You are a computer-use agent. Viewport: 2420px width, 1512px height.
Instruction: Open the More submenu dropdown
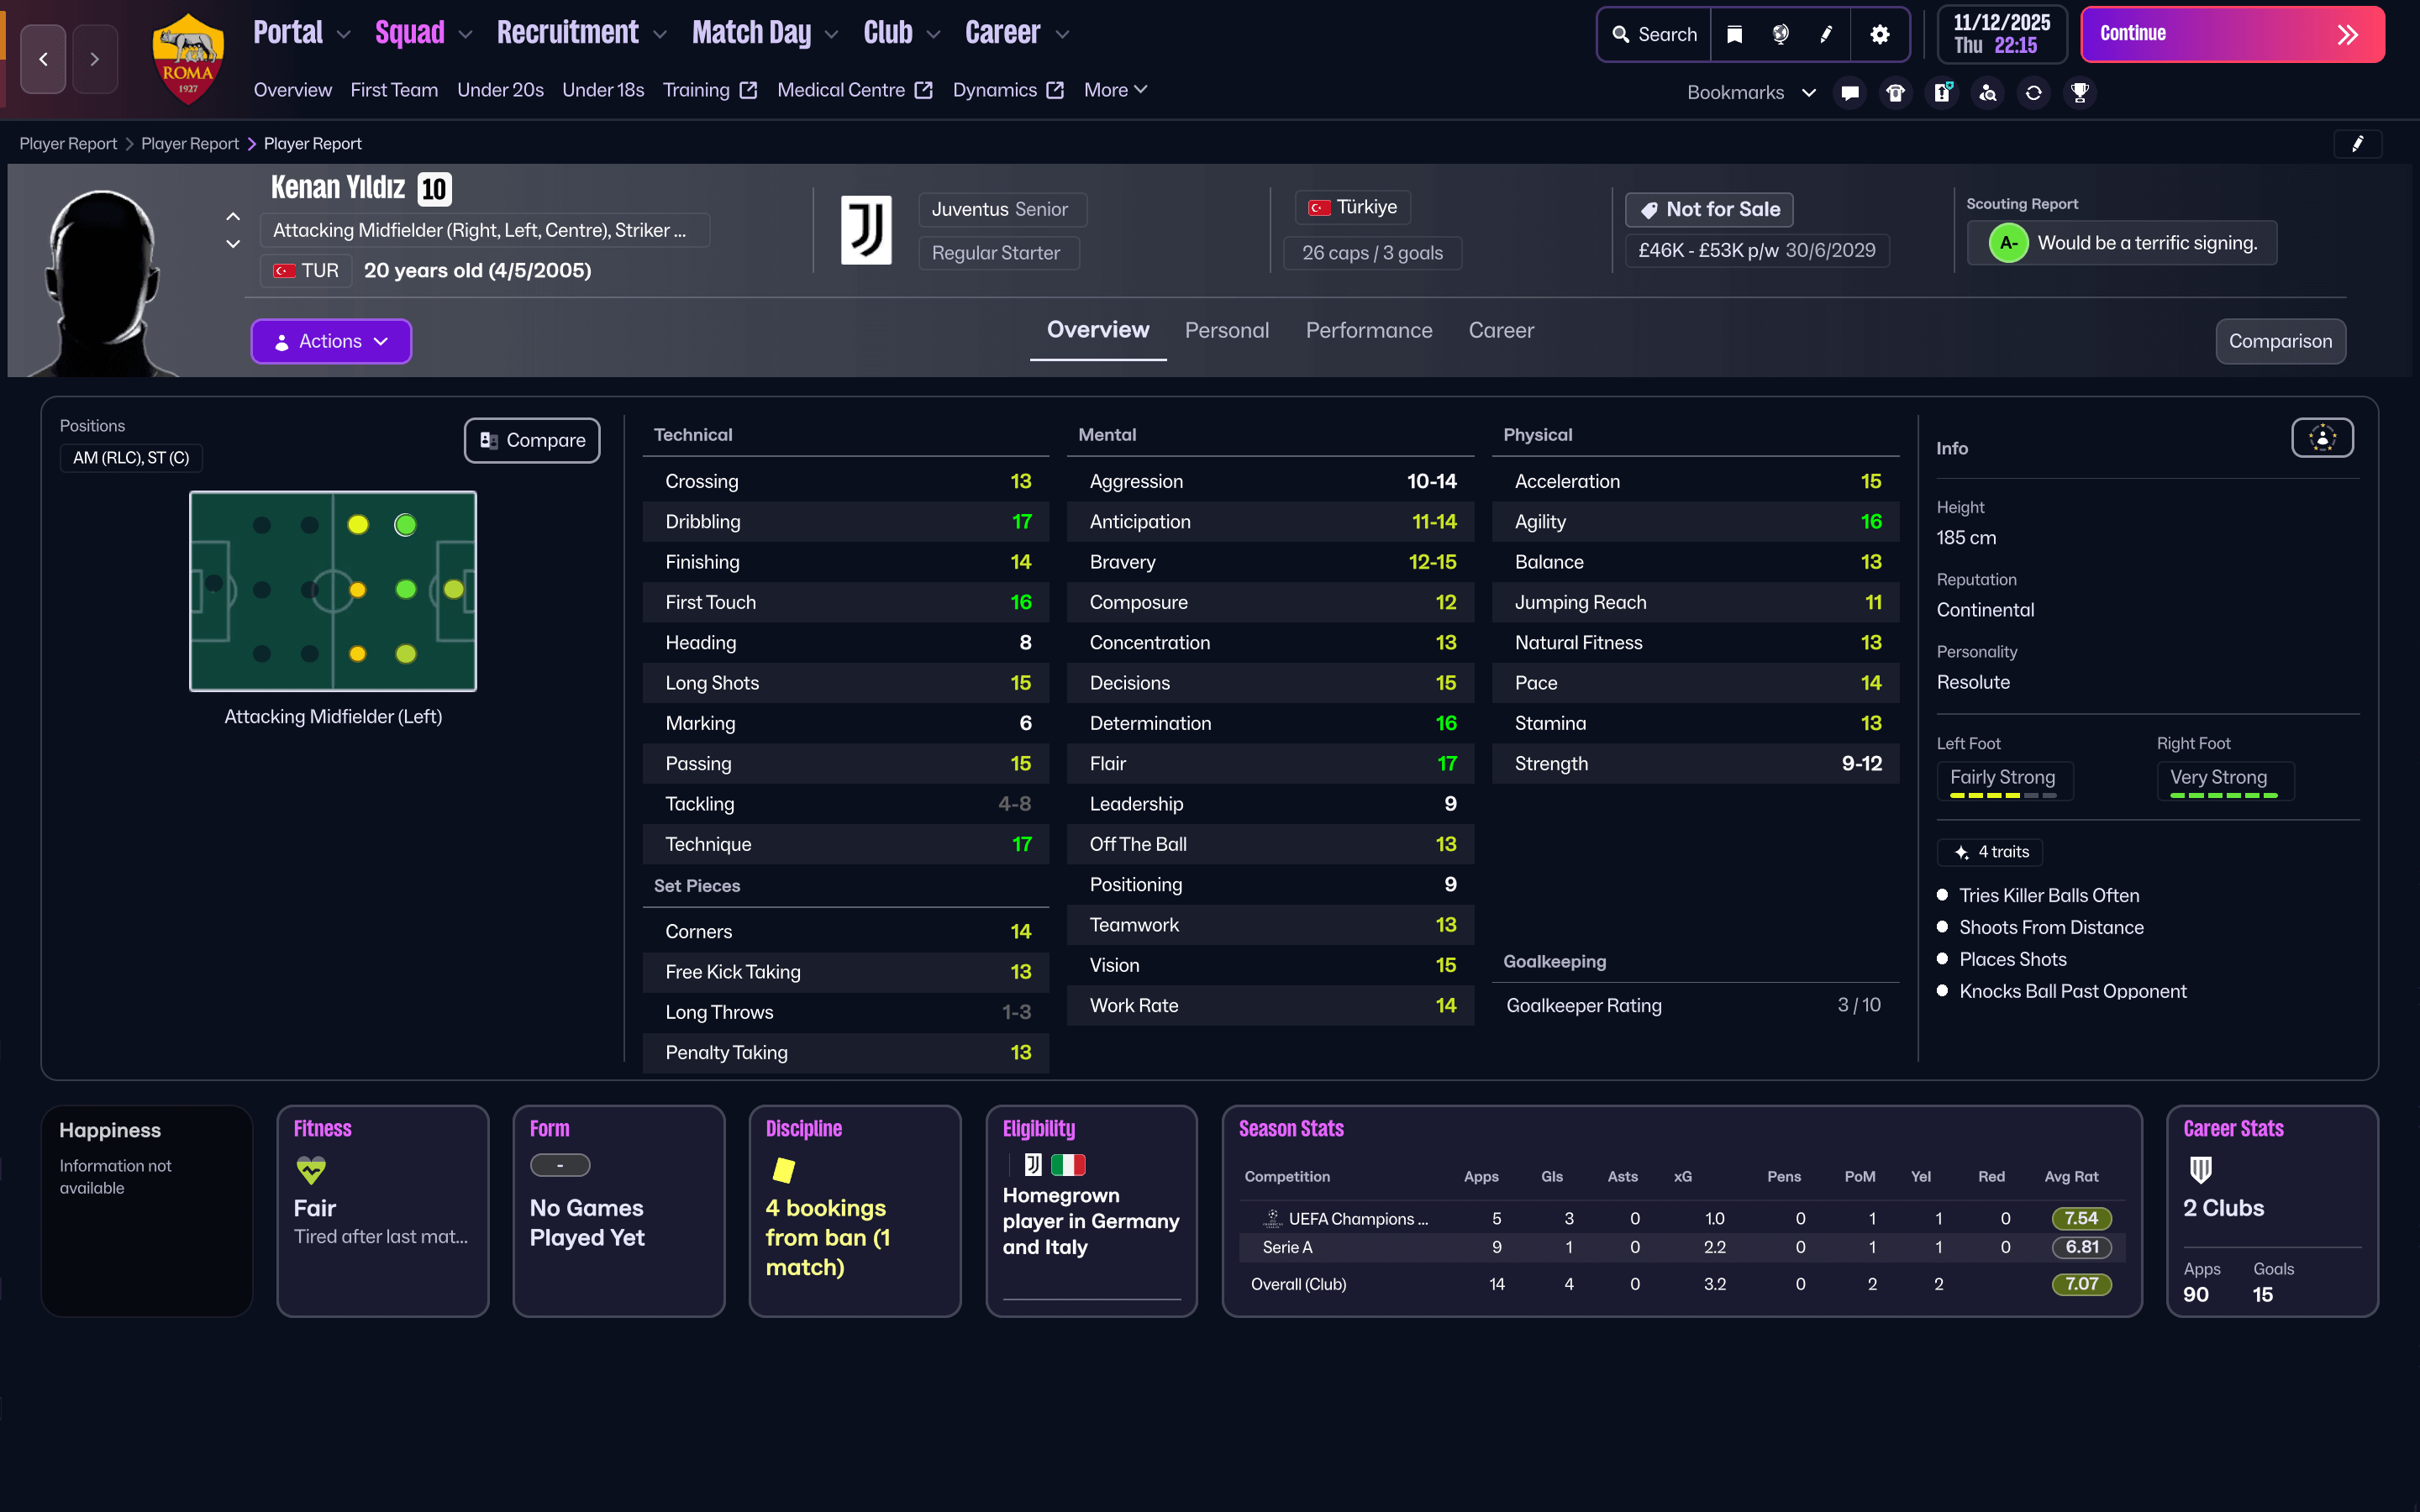click(x=1115, y=90)
